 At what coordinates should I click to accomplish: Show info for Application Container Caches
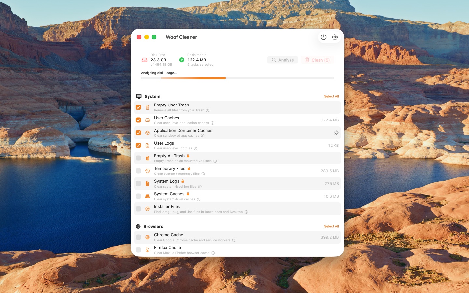point(203,136)
